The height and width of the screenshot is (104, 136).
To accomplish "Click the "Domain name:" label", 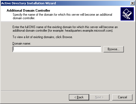I will click(x=22, y=43).
